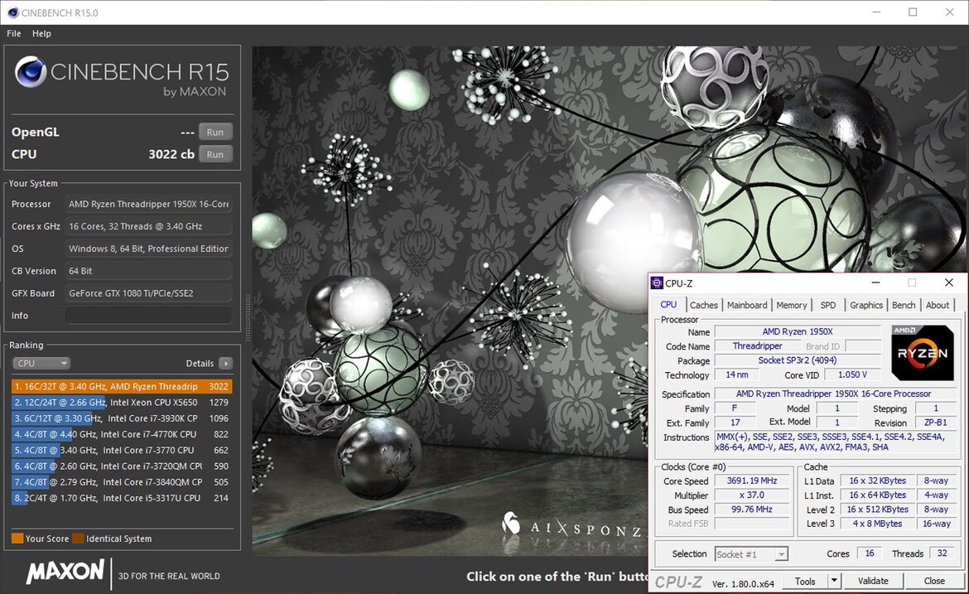Select the Intel Xeon CPU X5650 ranking row

[122, 403]
